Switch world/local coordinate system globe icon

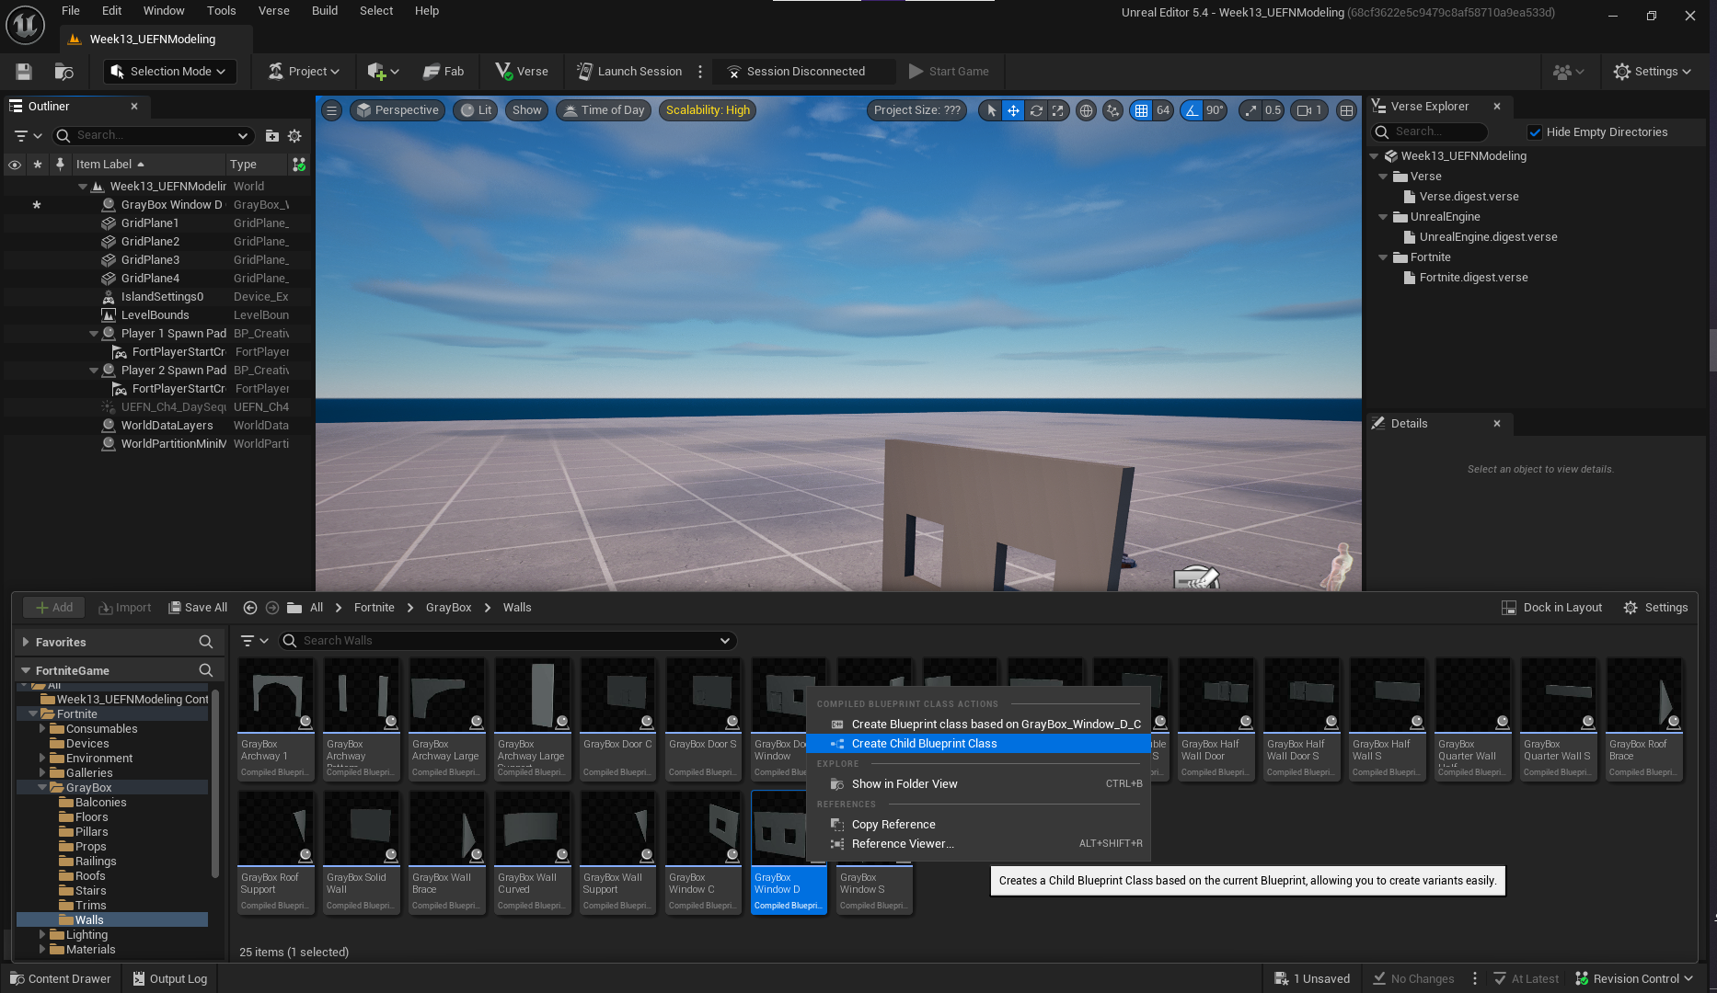(x=1087, y=110)
